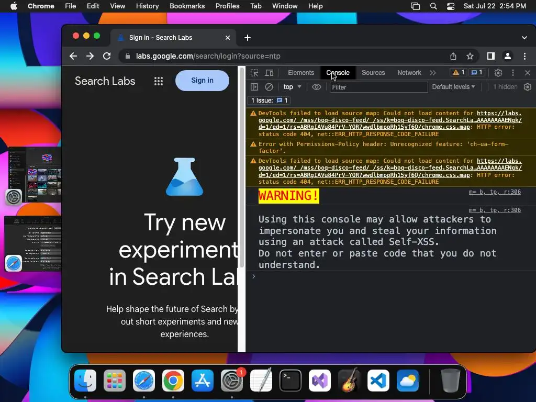This screenshot has height=402, width=536.
Task: Open the source link beside WARNING!
Action: [495, 192]
